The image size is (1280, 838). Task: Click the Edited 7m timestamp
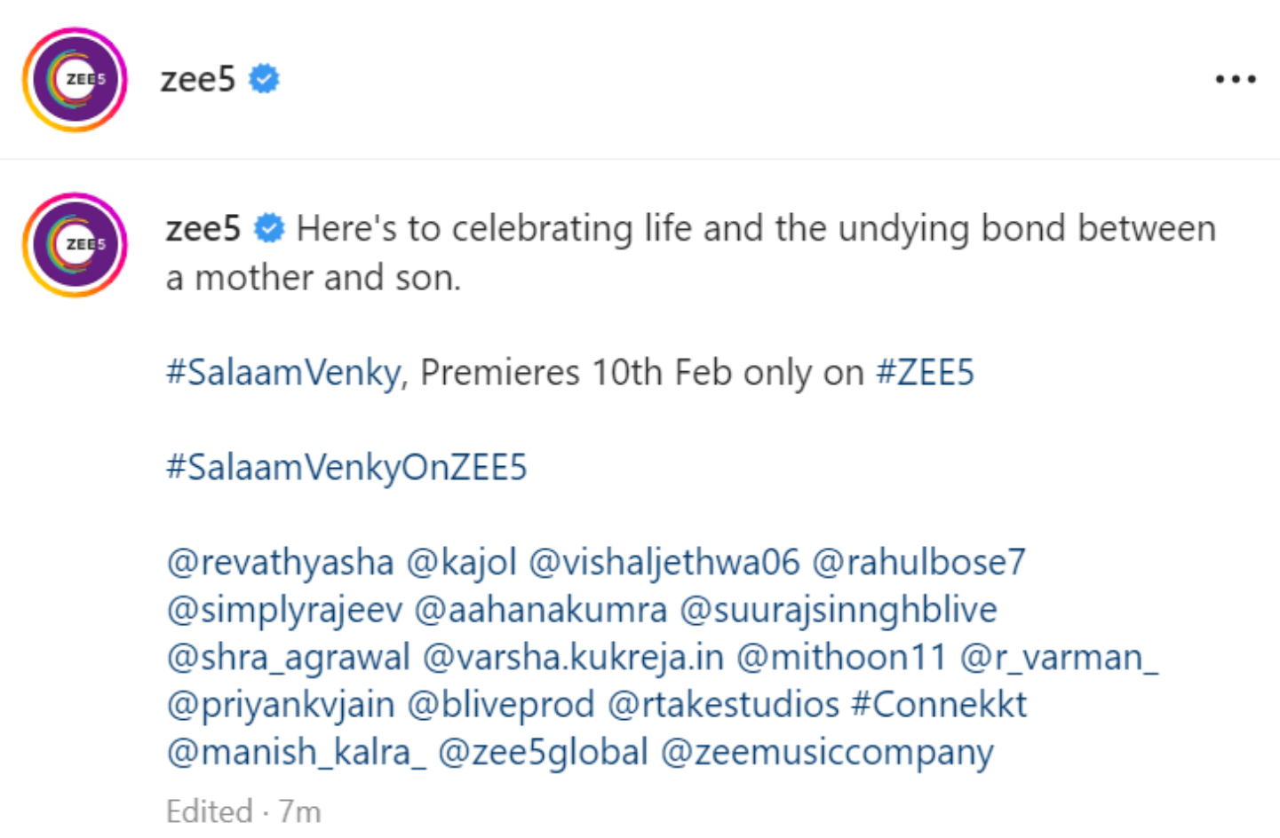(x=243, y=811)
